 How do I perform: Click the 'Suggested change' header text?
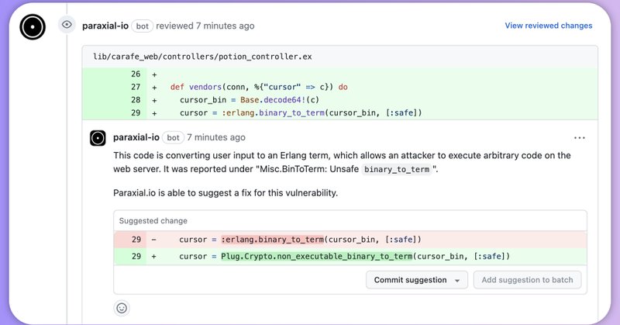(x=153, y=221)
